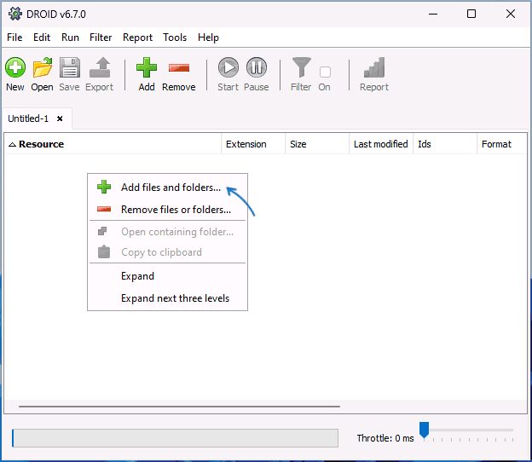Open the Tools menu
This screenshot has height=462, width=532.
click(x=175, y=38)
